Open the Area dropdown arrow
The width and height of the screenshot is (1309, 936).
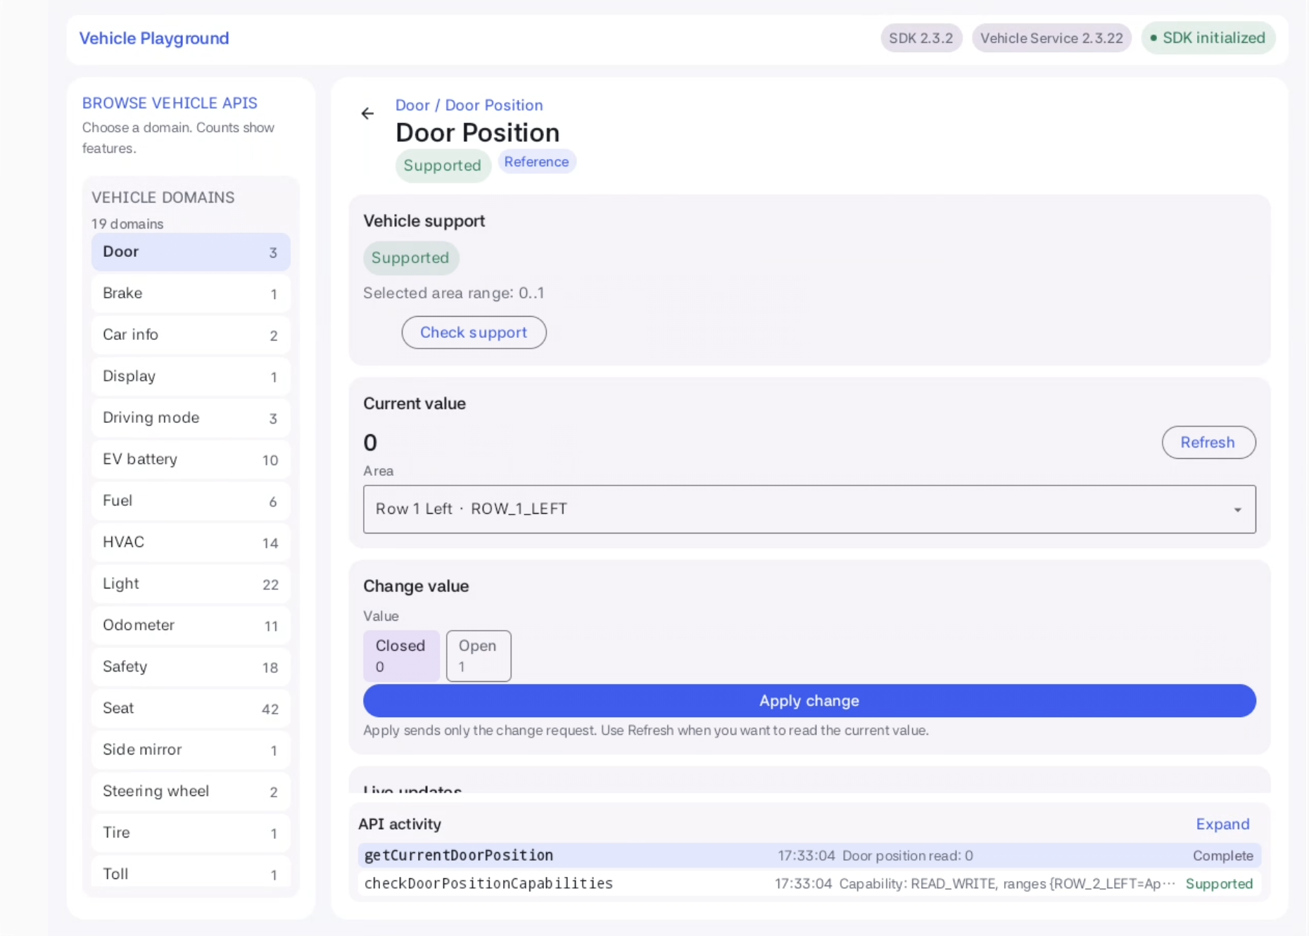(1237, 510)
